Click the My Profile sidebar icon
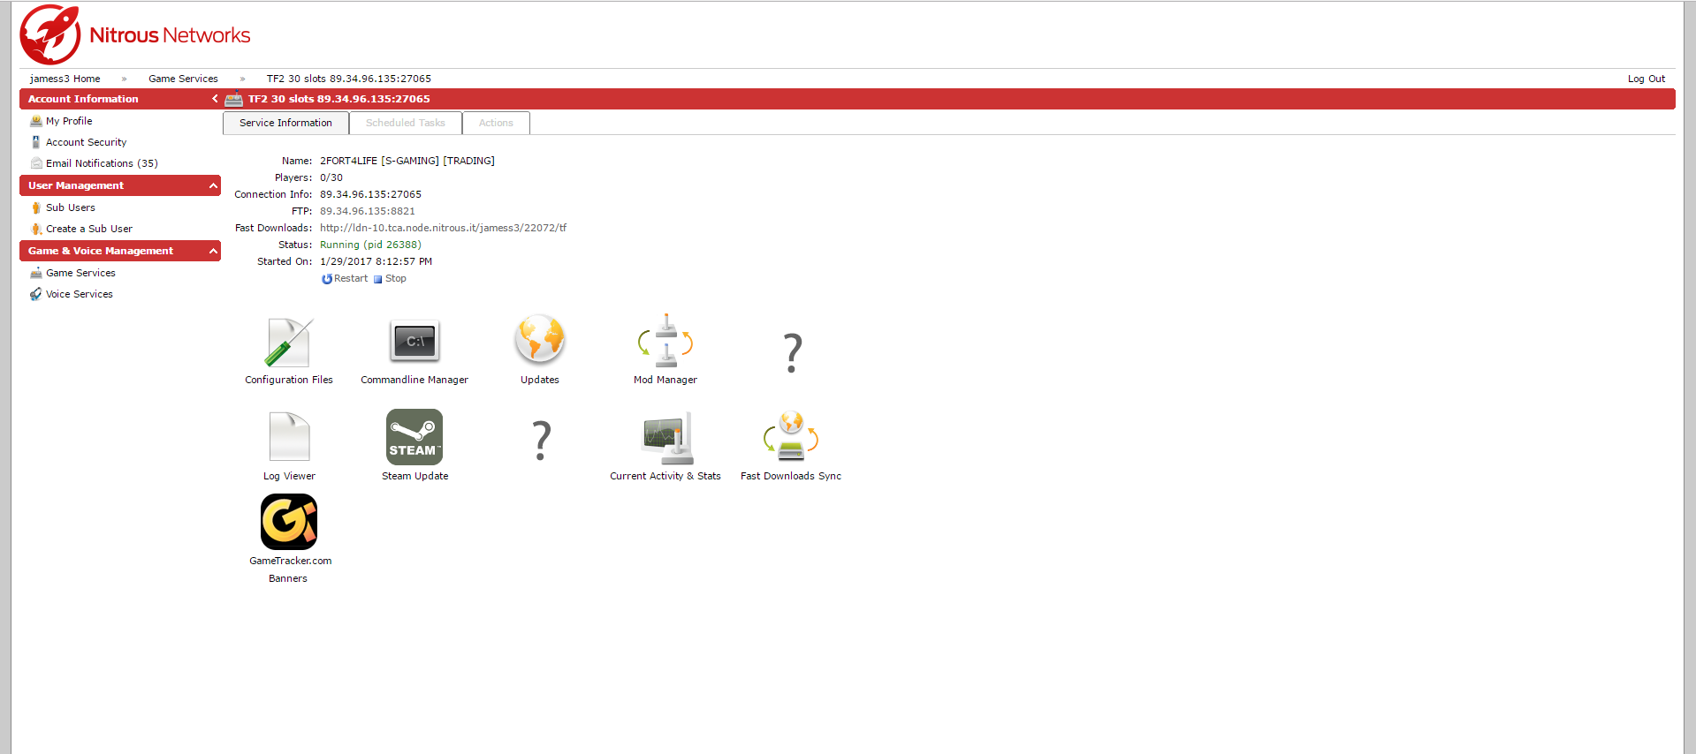 click(x=36, y=121)
